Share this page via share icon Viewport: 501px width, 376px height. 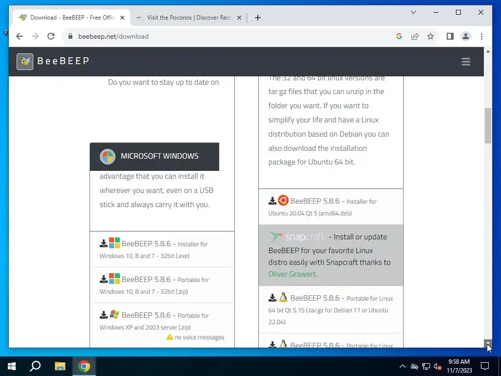(x=415, y=36)
